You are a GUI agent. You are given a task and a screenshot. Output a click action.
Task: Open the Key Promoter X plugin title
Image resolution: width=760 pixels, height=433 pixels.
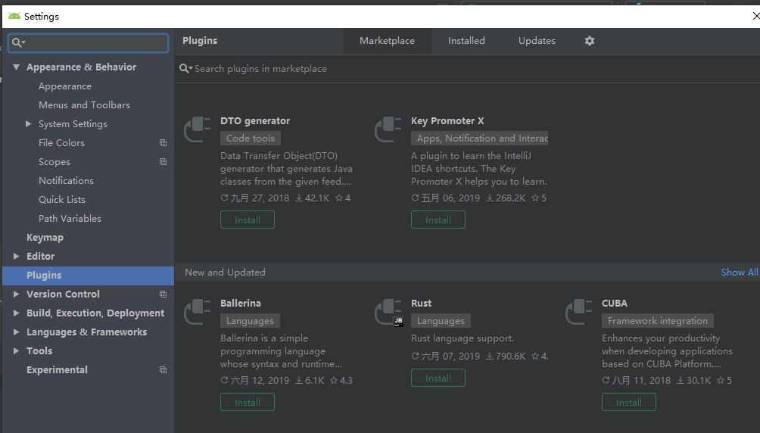coord(447,120)
